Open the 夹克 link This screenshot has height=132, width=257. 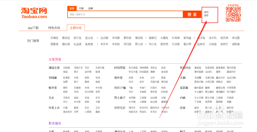coord(142,78)
